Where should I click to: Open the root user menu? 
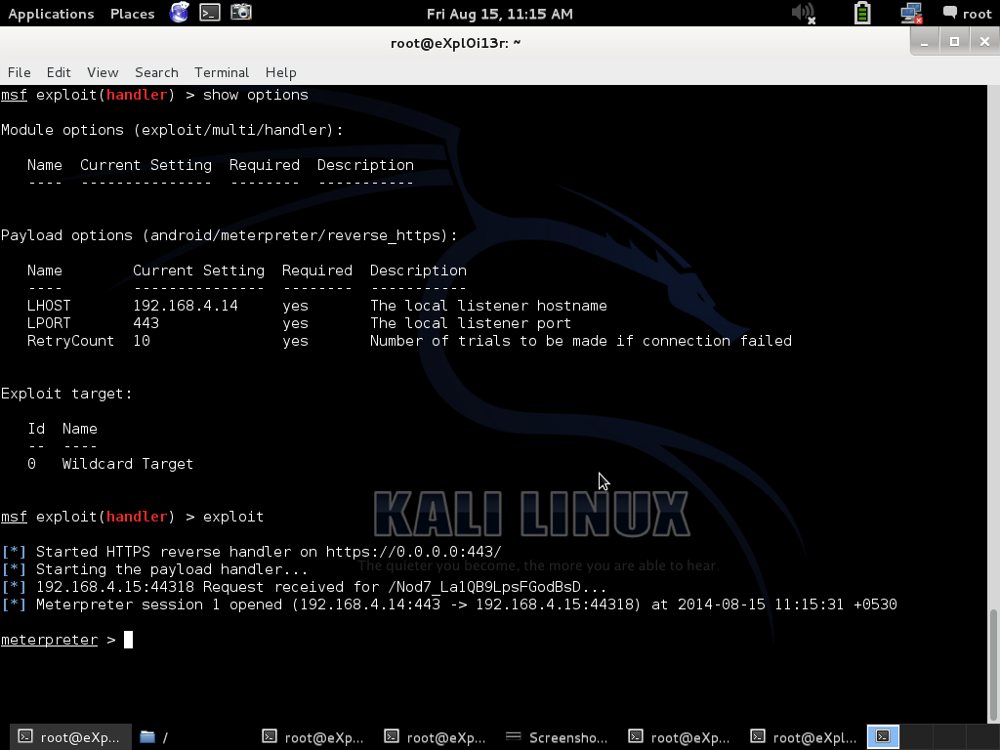(x=968, y=14)
